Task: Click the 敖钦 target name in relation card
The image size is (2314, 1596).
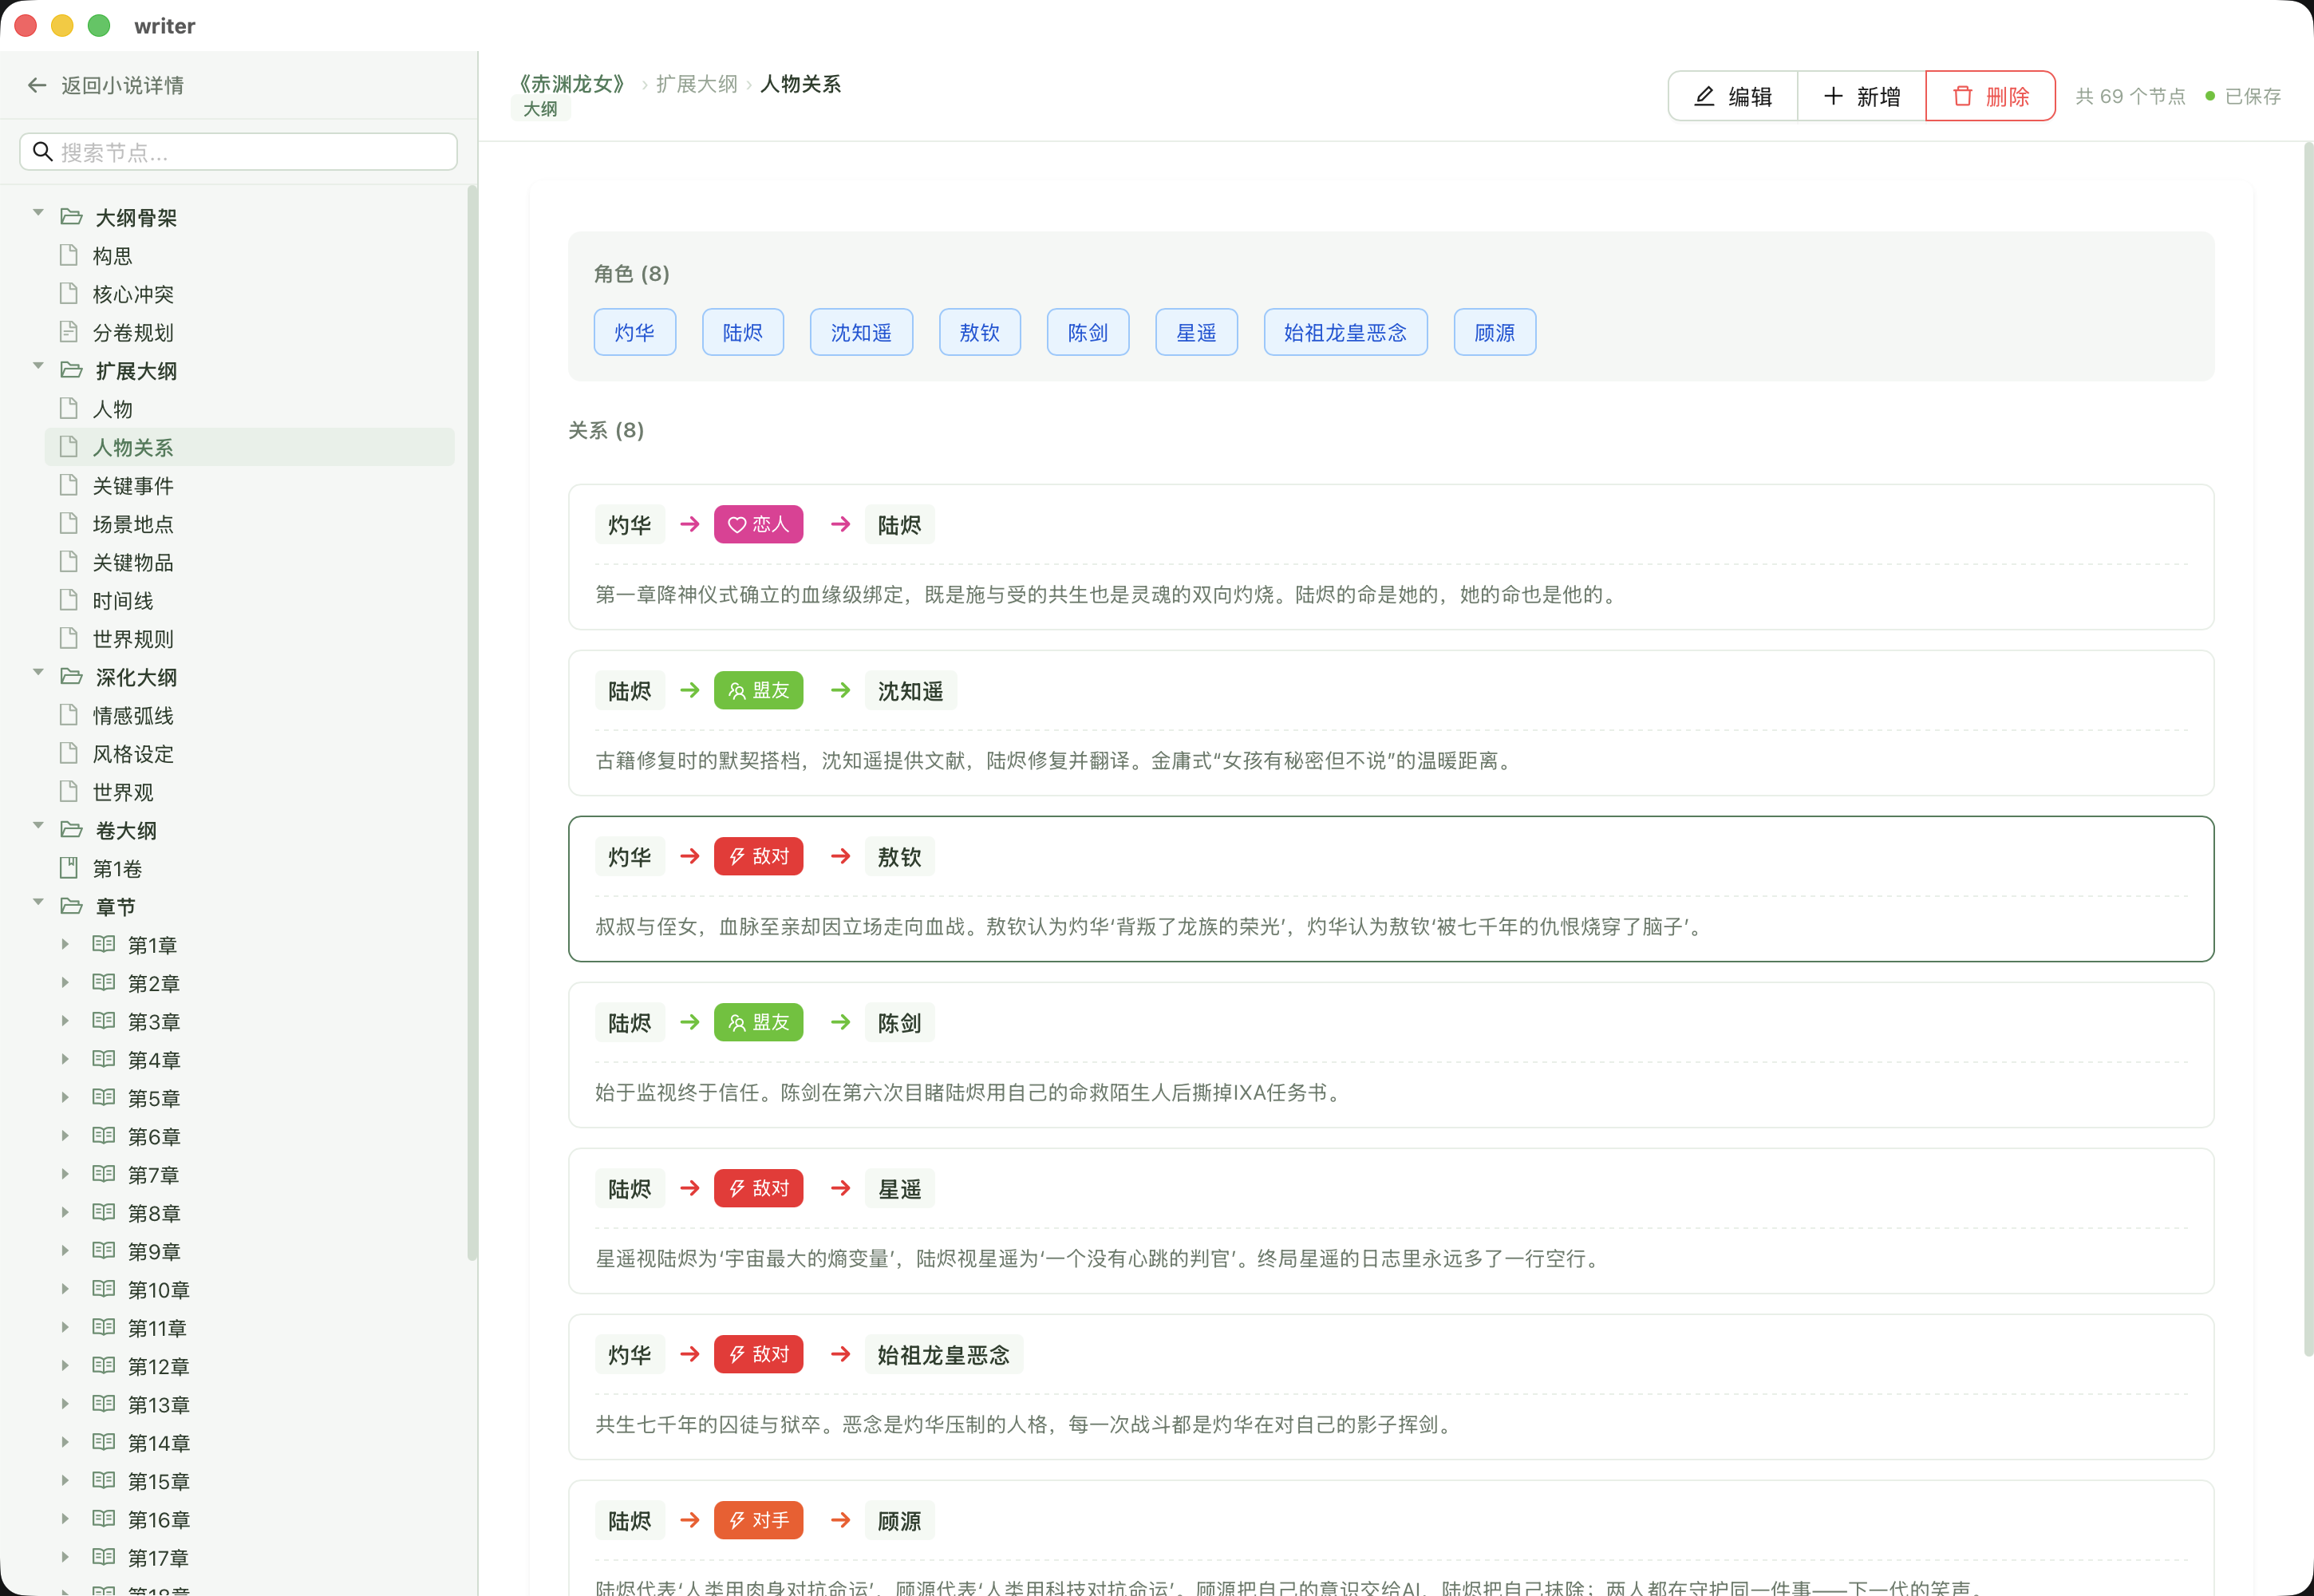Action: pos(899,856)
